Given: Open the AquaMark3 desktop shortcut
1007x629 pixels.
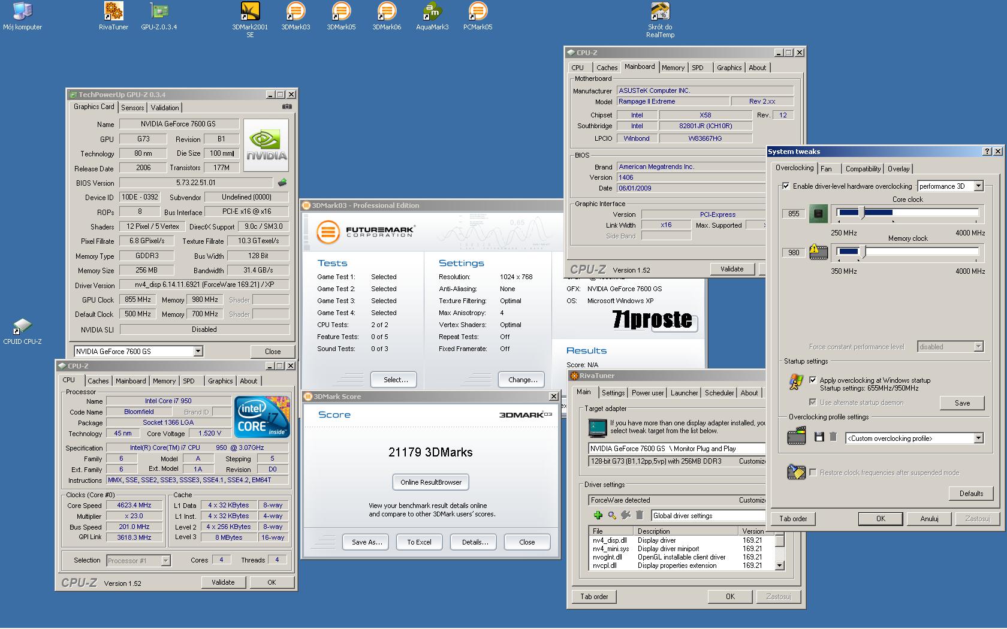Looking at the screenshot, I should 432,17.
